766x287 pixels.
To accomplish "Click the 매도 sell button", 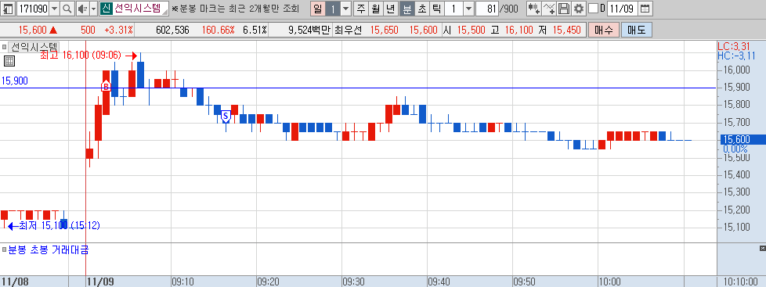I will click(637, 30).
